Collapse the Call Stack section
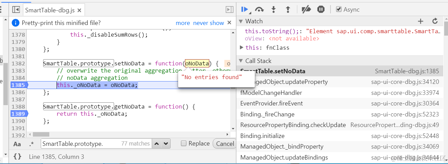The image size is (448, 164). click(241, 61)
